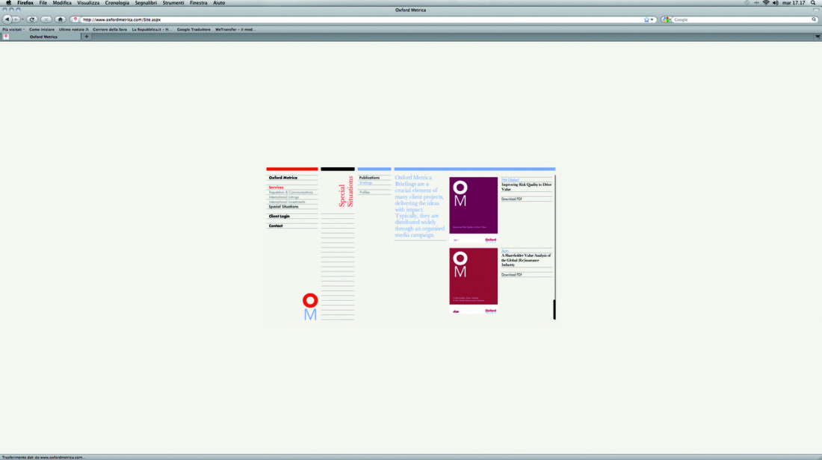Open the red Aon briefing cover

tap(473, 282)
